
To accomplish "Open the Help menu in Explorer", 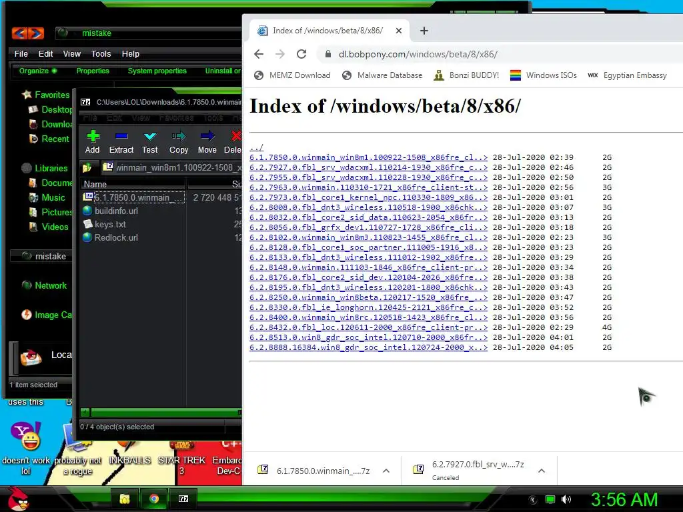I will coord(130,53).
